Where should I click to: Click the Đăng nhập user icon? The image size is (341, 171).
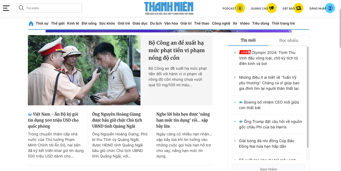[x=330, y=8]
